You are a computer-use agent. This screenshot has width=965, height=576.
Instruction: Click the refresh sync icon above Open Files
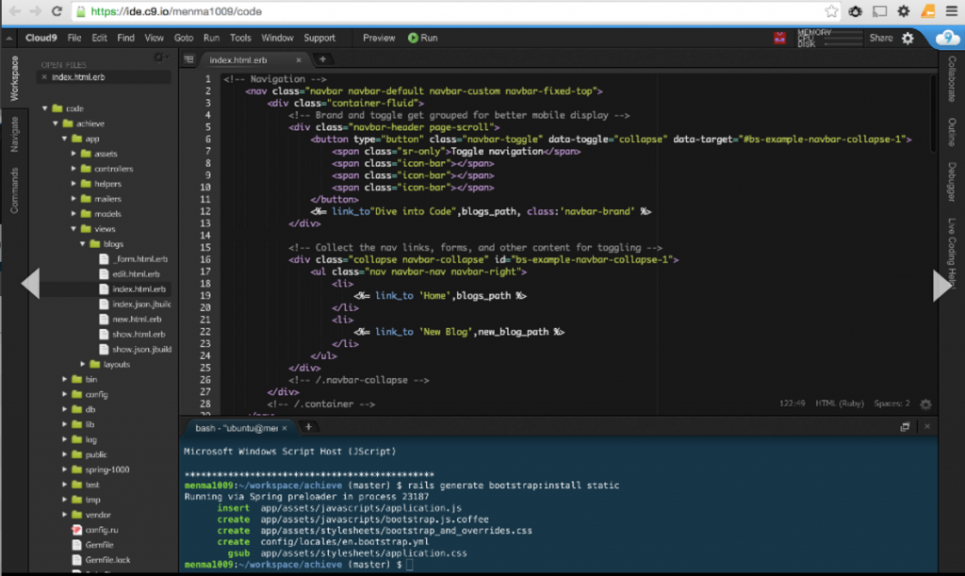[x=160, y=56]
